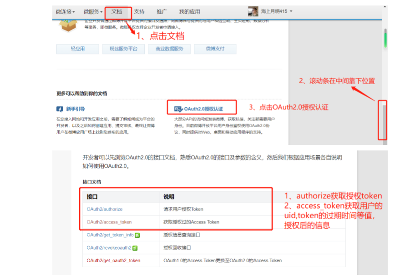Click the 更多可以帮助到你的文档 heading
The width and height of the screenshot is (415, 280).
coord(82,94)
